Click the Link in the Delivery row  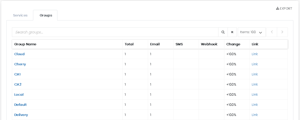point(255,115)
